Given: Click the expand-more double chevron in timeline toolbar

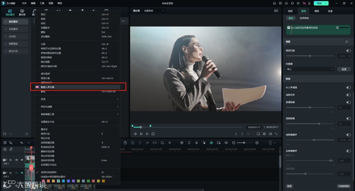Looking at the screenshot, I should 170,143.
